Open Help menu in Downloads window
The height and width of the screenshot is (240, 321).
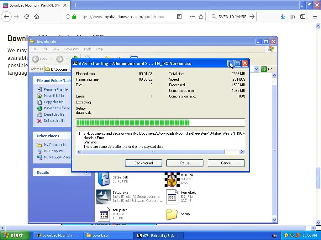99,49
